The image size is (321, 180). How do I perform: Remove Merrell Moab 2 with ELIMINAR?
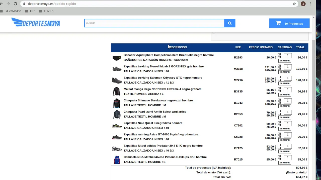(285, 72)
